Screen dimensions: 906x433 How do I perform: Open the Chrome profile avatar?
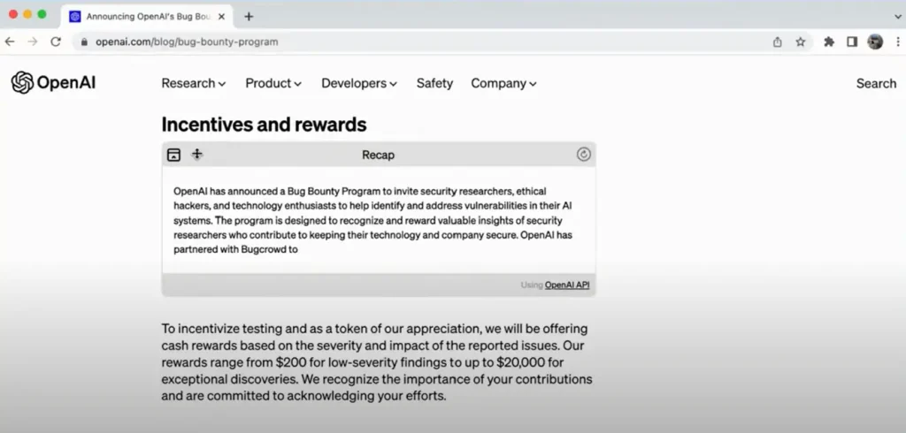[x=875, y=42]
